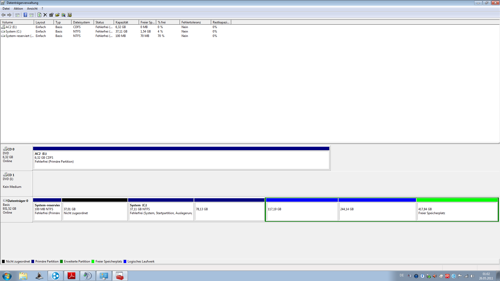Open Properties via toolbar icon
This screenshot has width=500, height=281.
coord(51,15)
